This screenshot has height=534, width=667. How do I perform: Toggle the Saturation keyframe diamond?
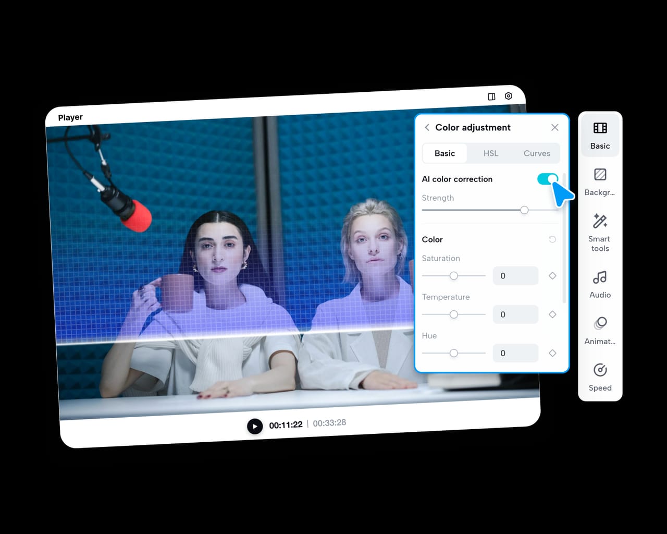click(x=552, y=276)
